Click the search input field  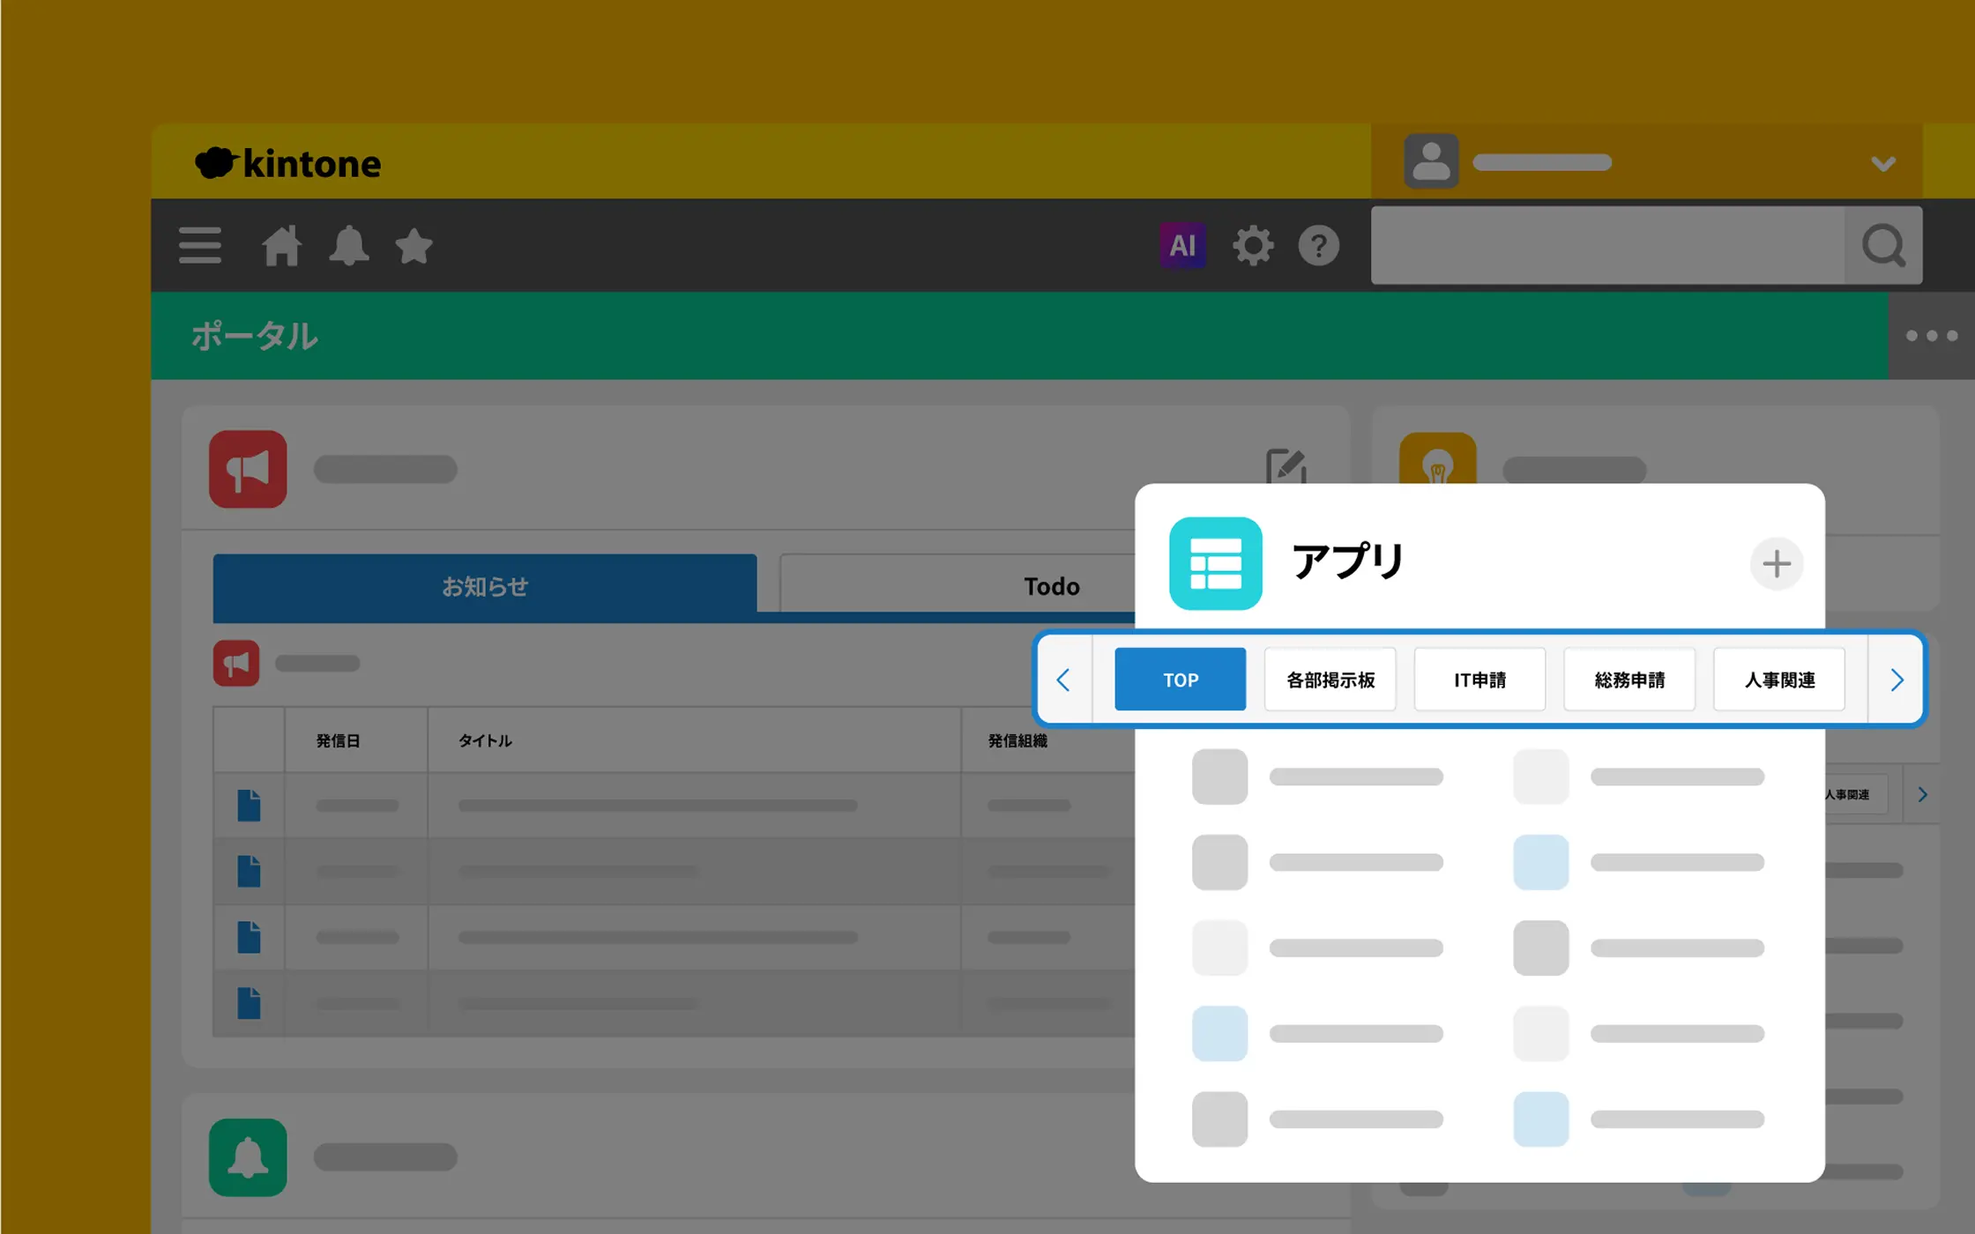click(1606, 245)
